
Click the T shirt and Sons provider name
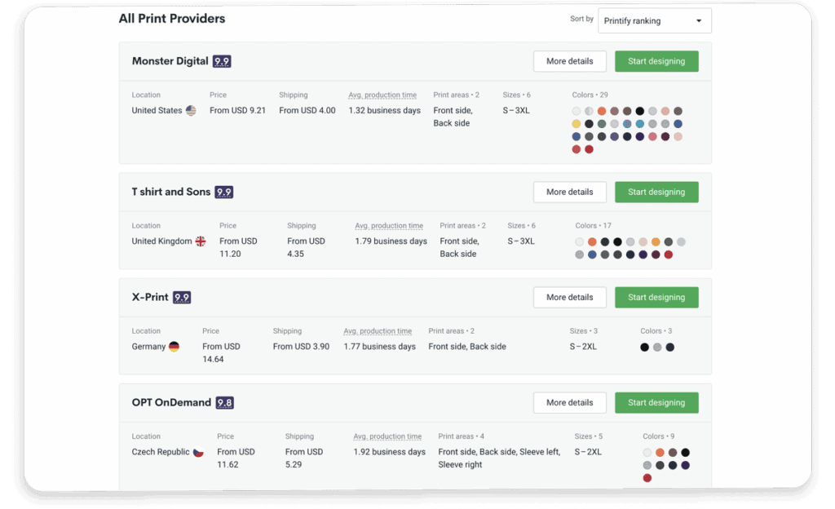[x=171, y=193]
